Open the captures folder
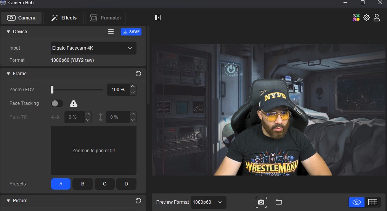The image size is (387, 211). (278, 202)
